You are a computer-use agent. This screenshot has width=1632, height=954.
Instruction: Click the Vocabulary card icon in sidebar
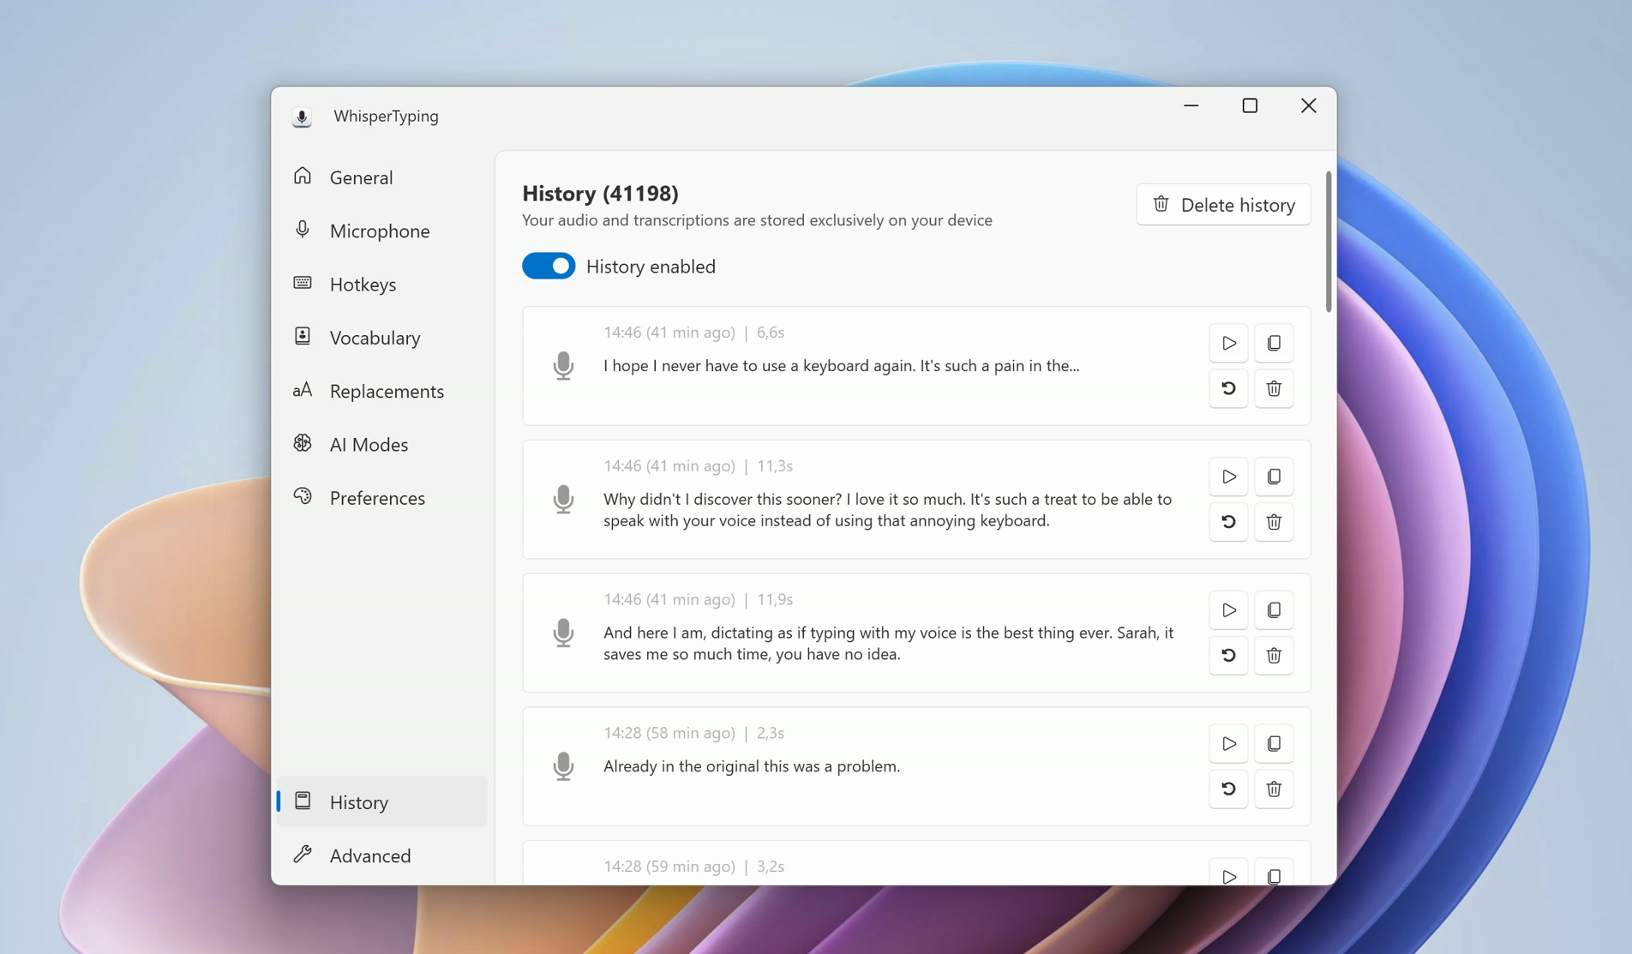pos(303,337)
